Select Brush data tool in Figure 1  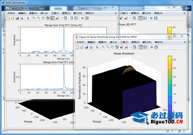(57, 18)
